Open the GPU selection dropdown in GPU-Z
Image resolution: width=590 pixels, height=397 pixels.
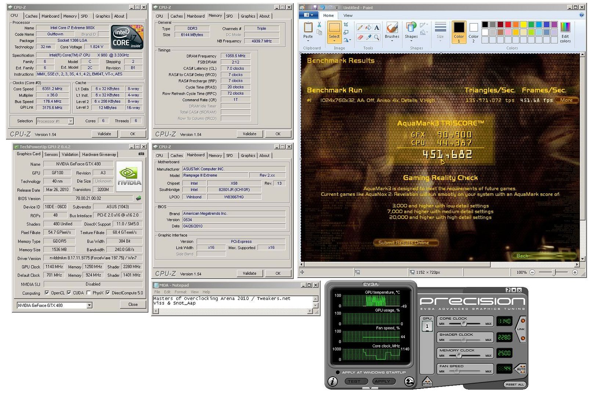click(89, 305)
